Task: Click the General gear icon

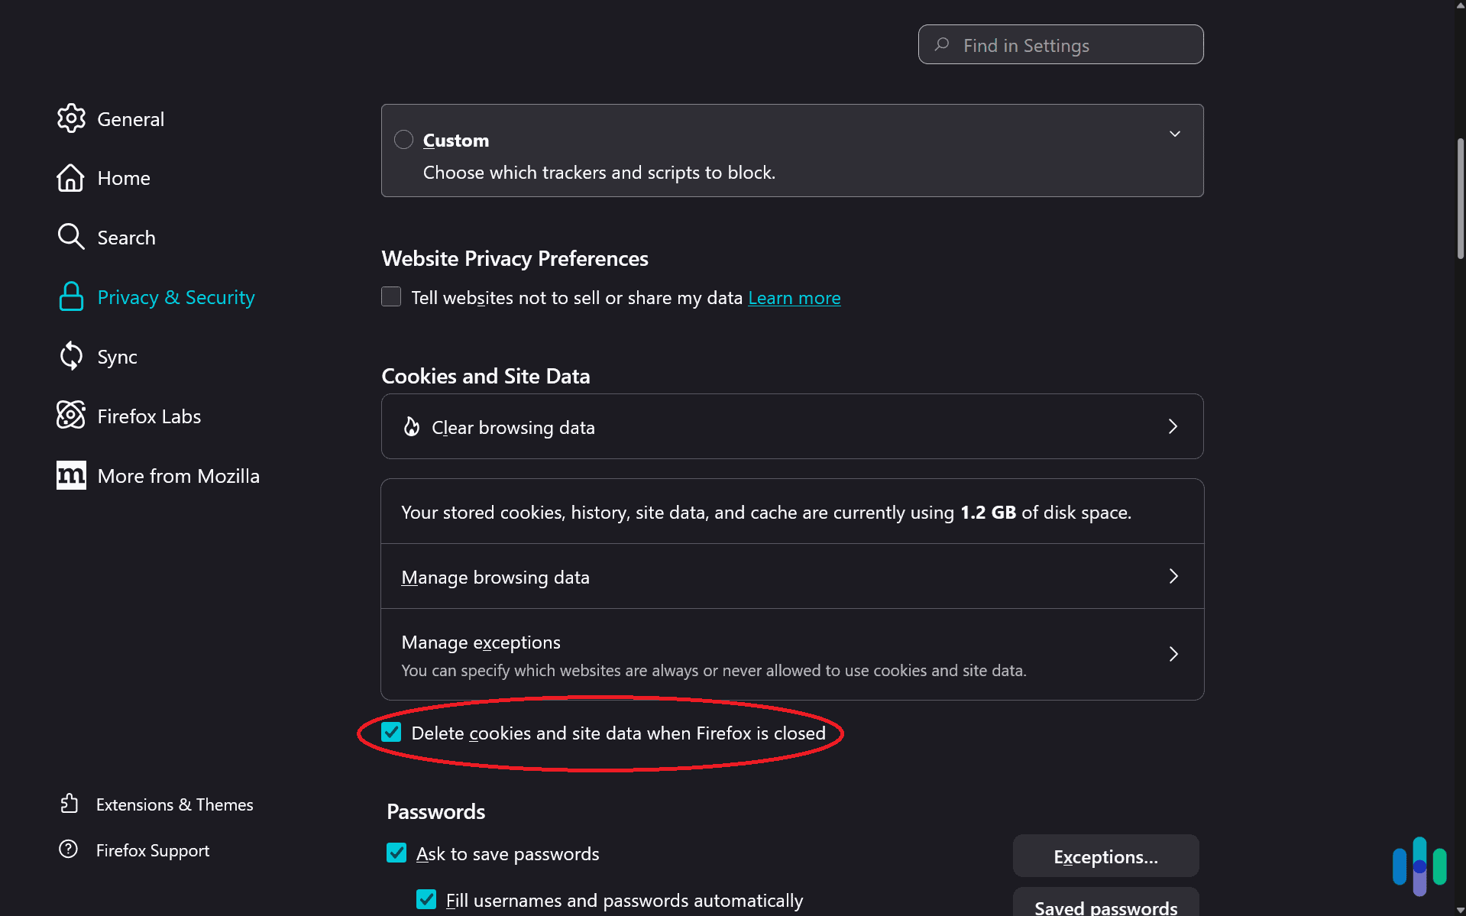Action: coord(71,118)
